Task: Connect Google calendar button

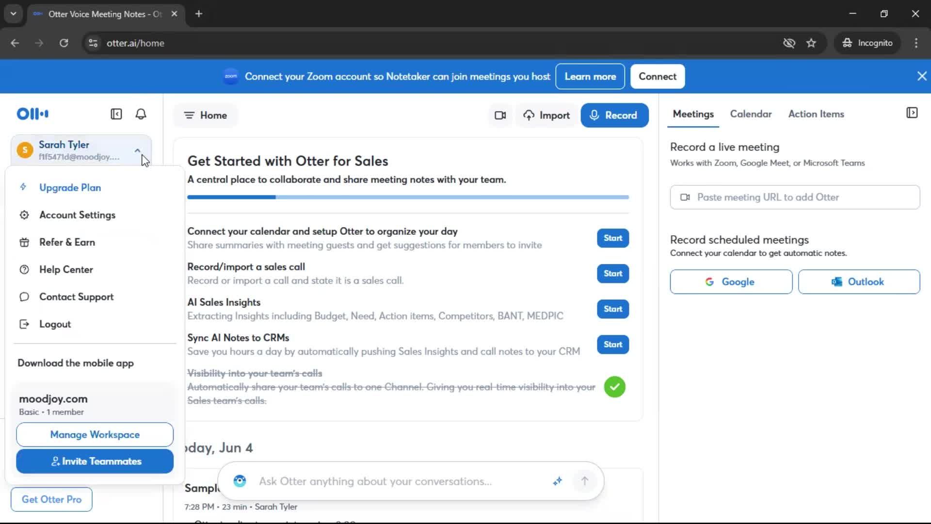Action: (731, 282)
